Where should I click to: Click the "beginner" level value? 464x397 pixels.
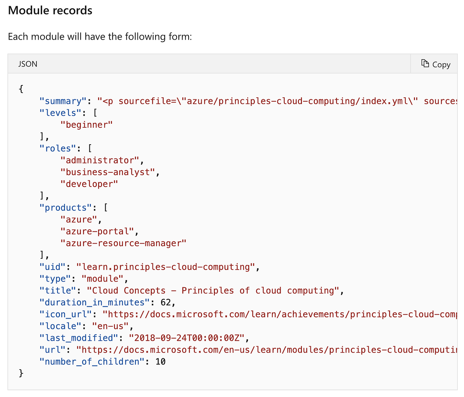[87, 125]
